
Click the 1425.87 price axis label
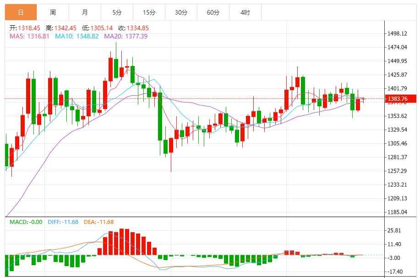click(397, 75)
